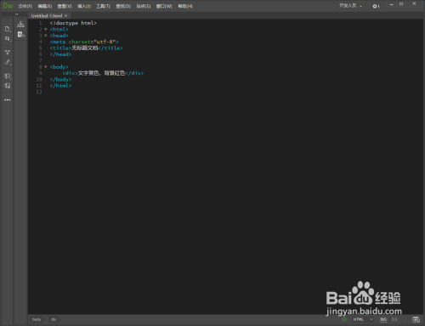Click the Apply Comment icon
The width and height of the screenshot is (425, 326).
pyautogui.click(x=8, y=76)
